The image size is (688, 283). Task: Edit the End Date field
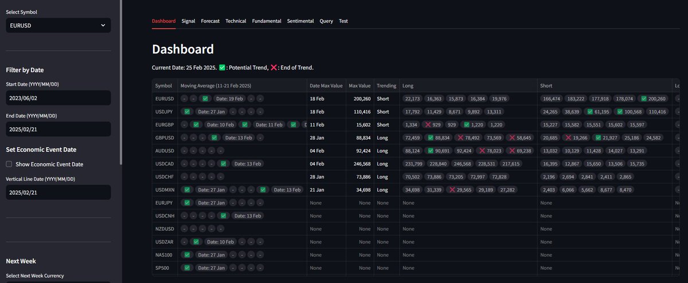pyautogui.click(x=58, y=129)
